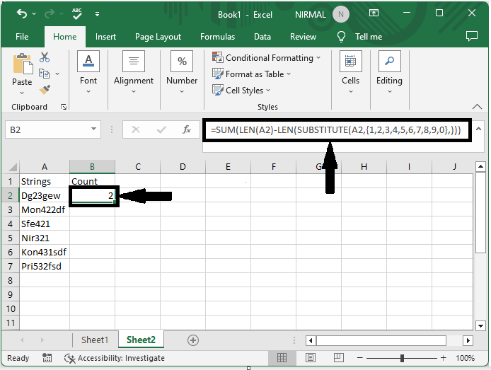Click the Copy icon
491x370 pixels.
point(44,74)
